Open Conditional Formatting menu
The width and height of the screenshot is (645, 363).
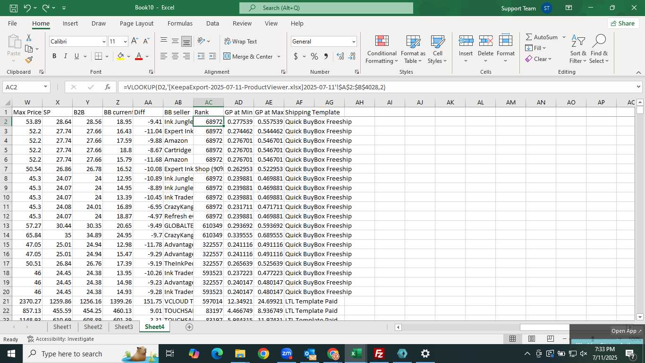coord(382,49)
